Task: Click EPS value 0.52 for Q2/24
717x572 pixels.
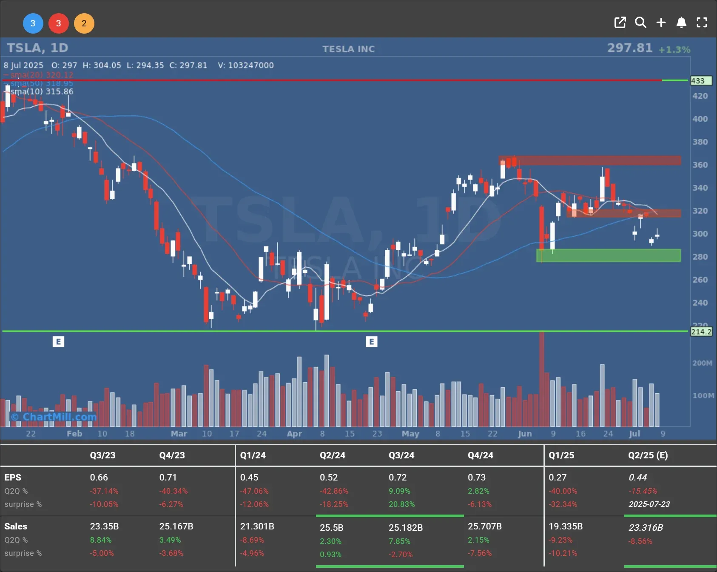Action: [329, 478]
